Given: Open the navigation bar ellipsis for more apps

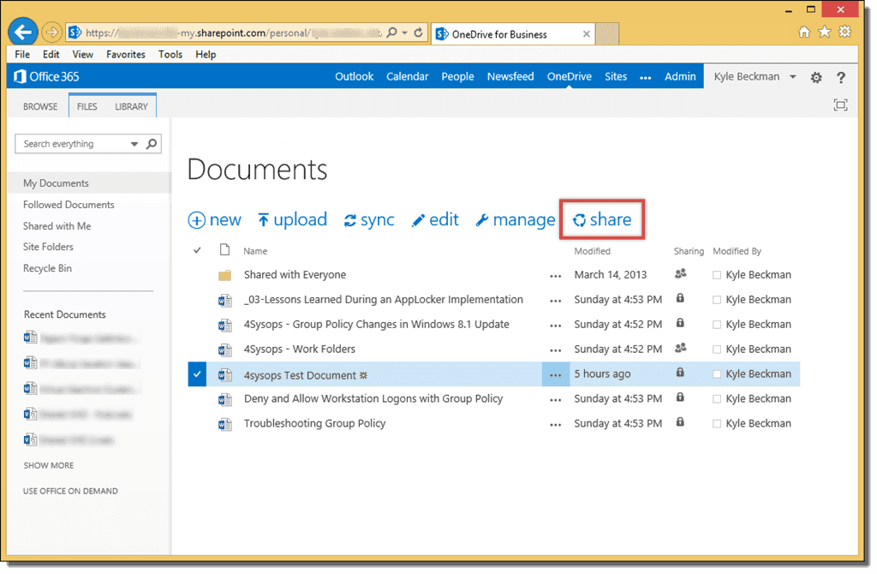Looking at the screenshot, I should point(646,78).
